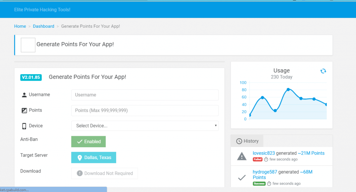Focus the Points input field
This screenshot has width=356, height=192.
pyautogui.click(x=145, y=111)
